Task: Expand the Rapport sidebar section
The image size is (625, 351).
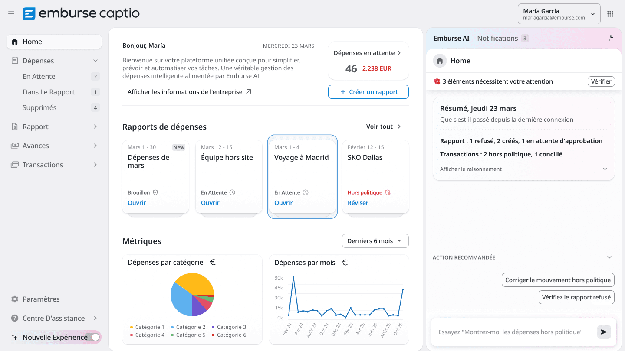Action: tap(95, 127)
